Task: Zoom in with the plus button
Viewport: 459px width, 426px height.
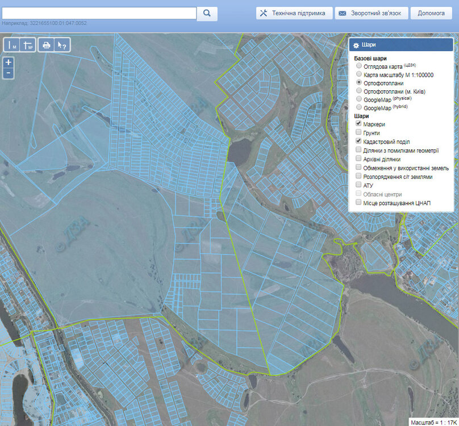Action: click(9, 62)
